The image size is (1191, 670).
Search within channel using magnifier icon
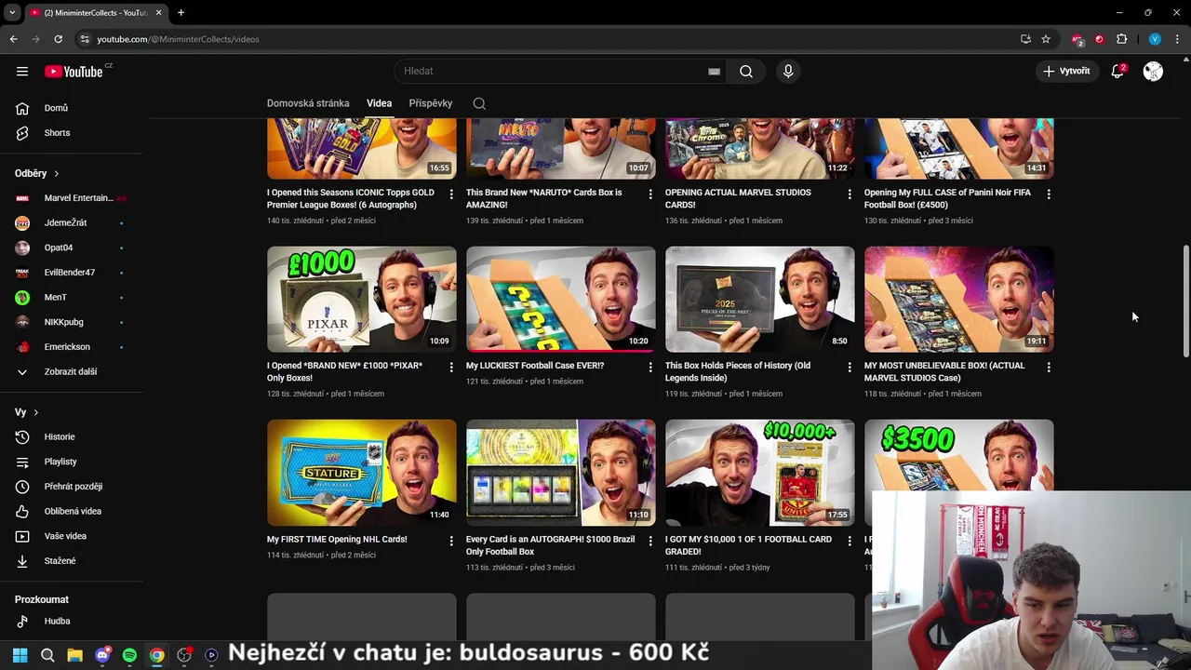(x=479, y=103)
